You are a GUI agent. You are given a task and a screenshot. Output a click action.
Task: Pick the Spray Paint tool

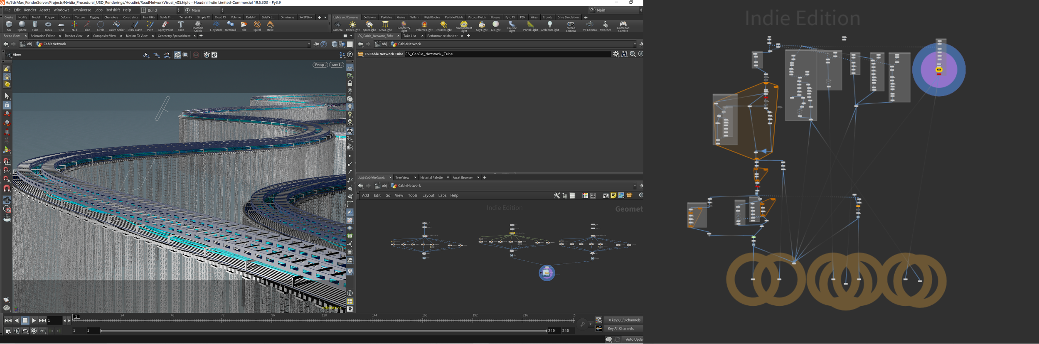165,26
